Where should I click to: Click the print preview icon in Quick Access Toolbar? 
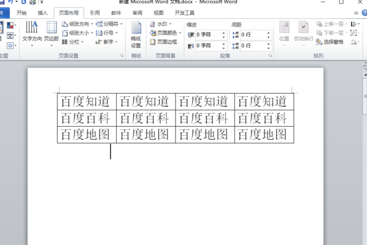click(x=33, y=2)
